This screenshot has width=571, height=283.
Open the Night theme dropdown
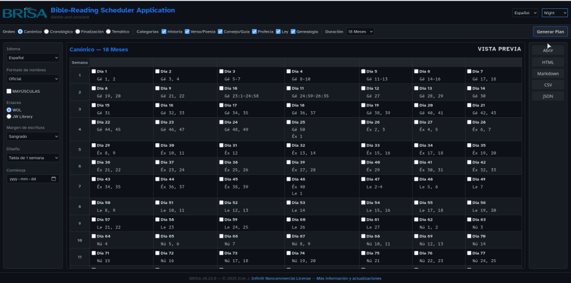554,12
